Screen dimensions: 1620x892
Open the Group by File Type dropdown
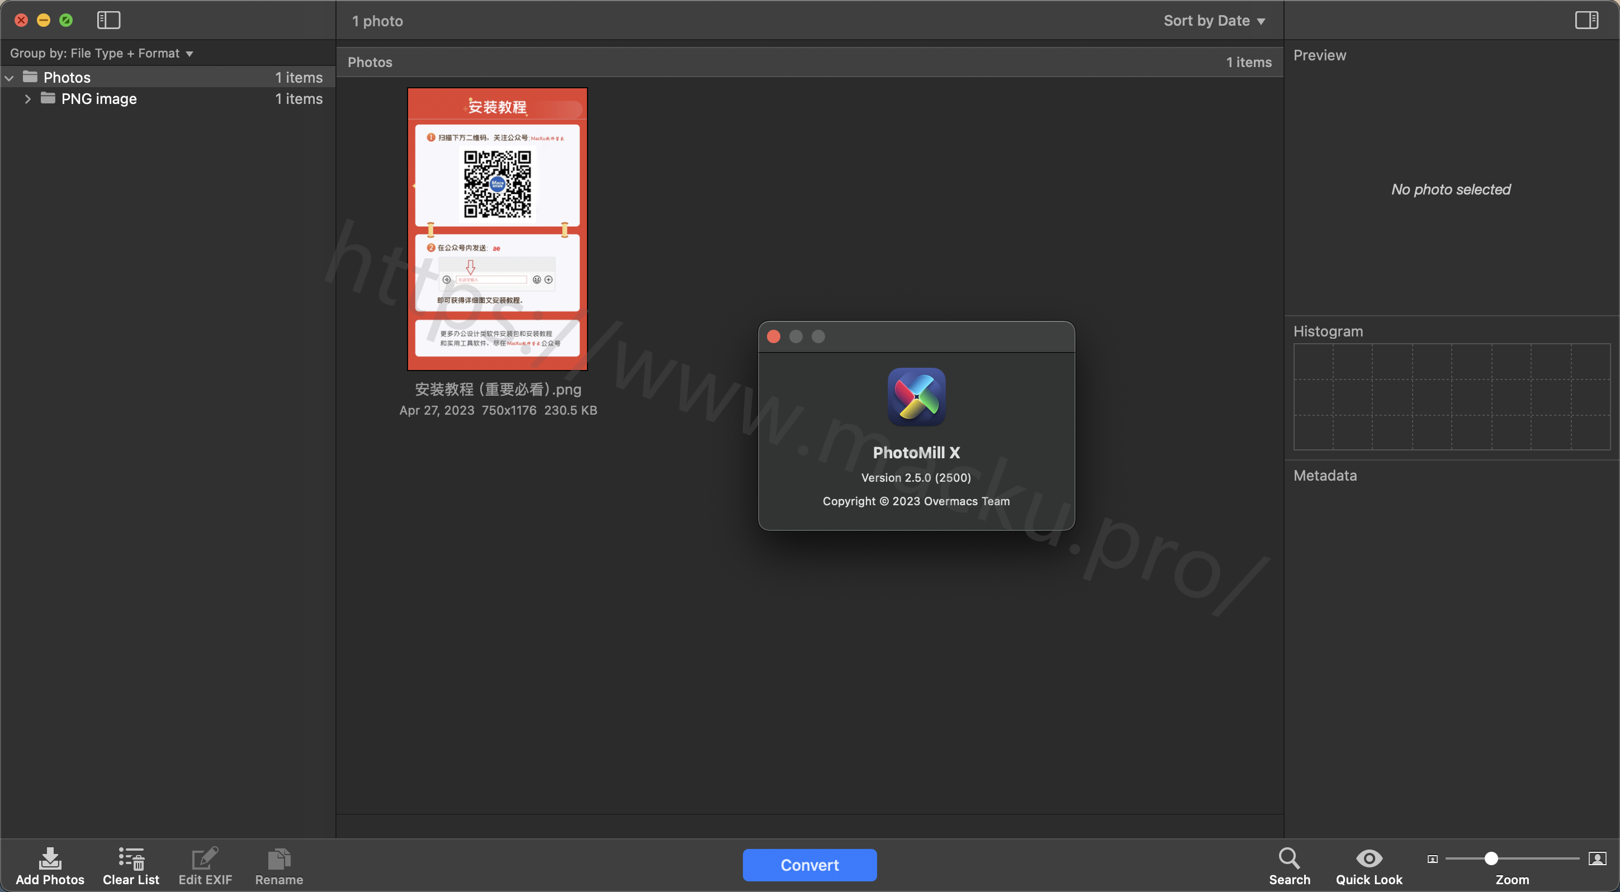point(101,54)
